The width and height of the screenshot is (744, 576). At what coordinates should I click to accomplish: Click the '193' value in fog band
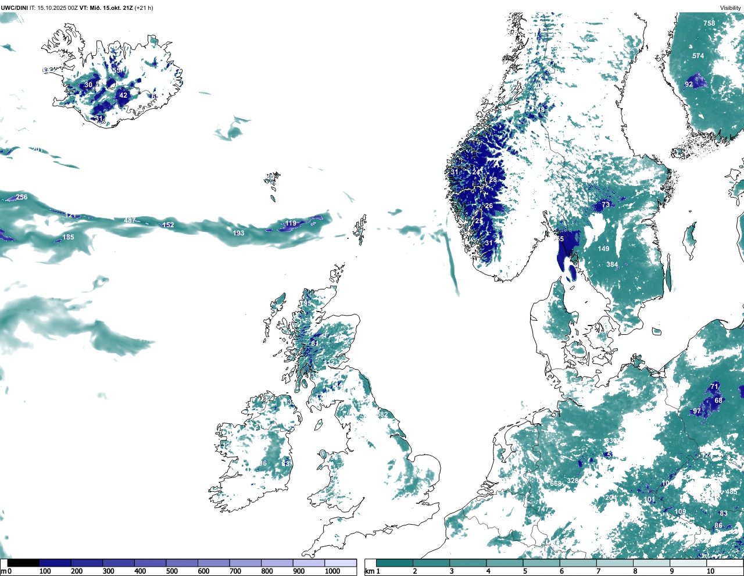(238, 233)
